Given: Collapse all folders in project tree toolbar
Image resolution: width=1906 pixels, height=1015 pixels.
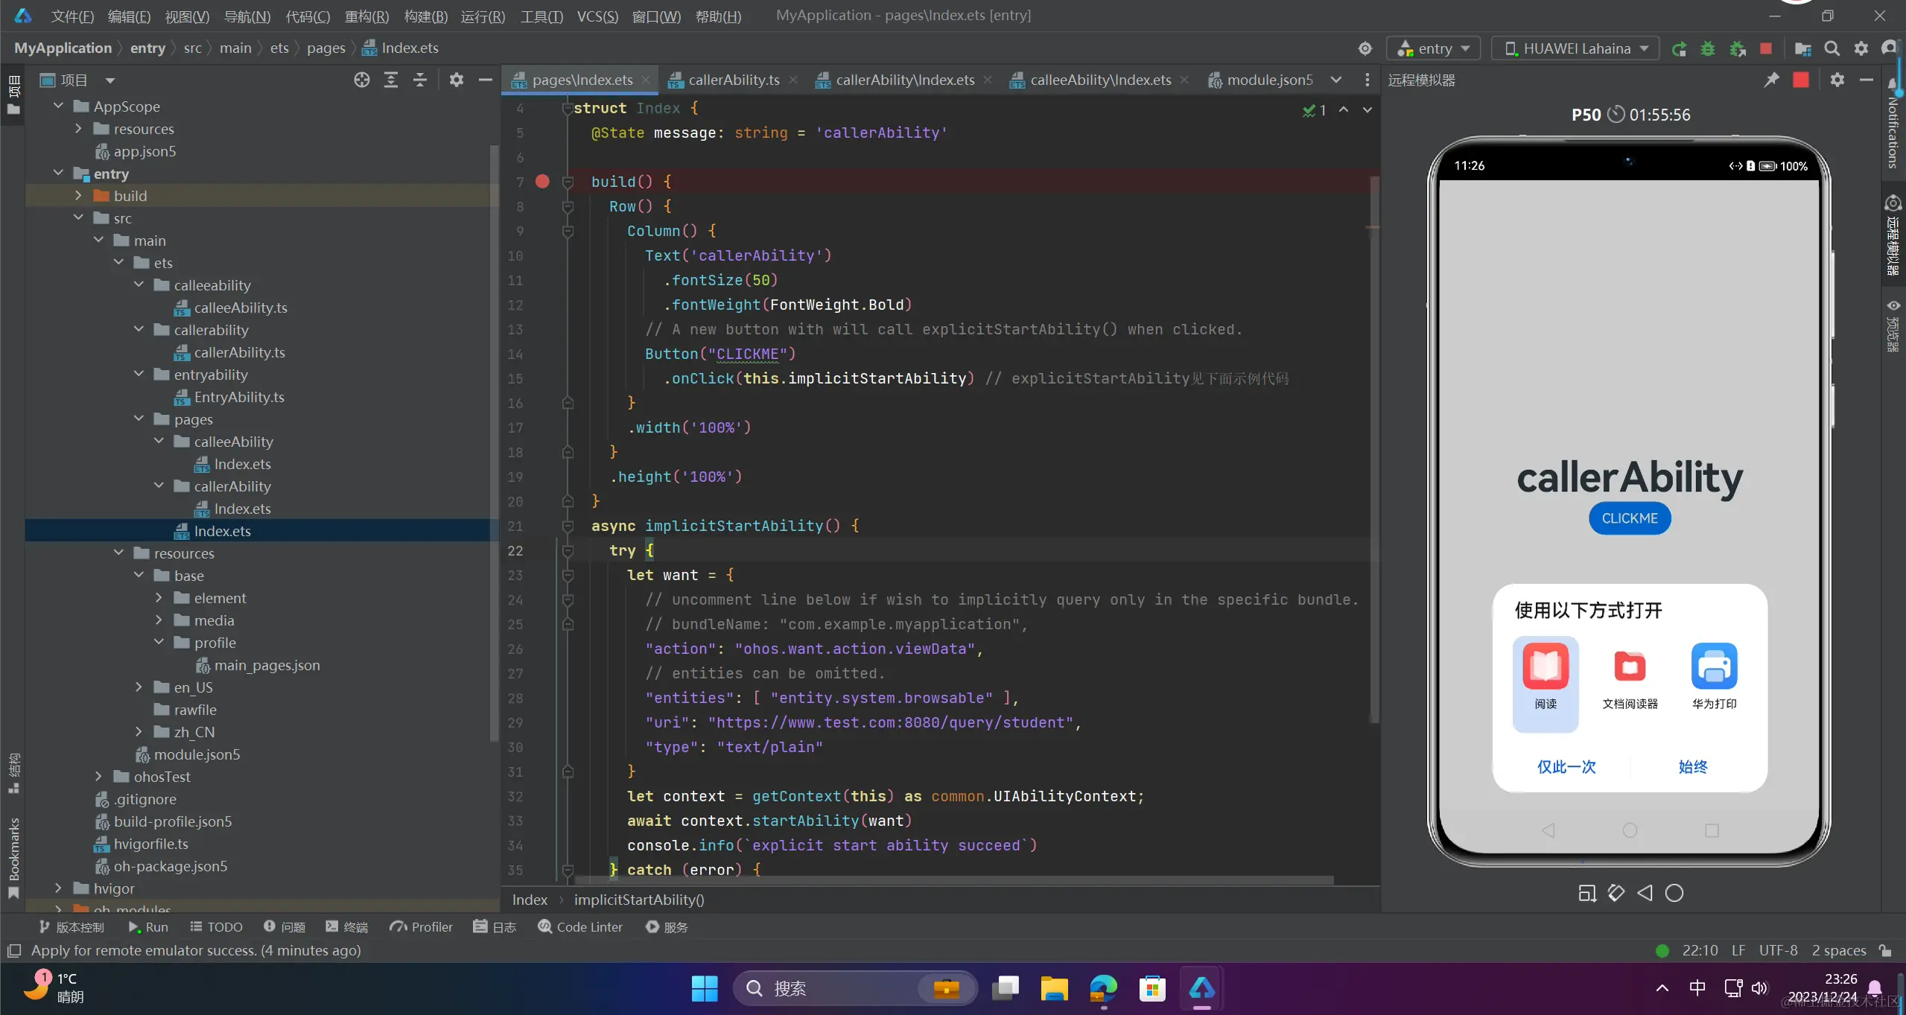Looking at the screenshot, I should pos(420,80).
